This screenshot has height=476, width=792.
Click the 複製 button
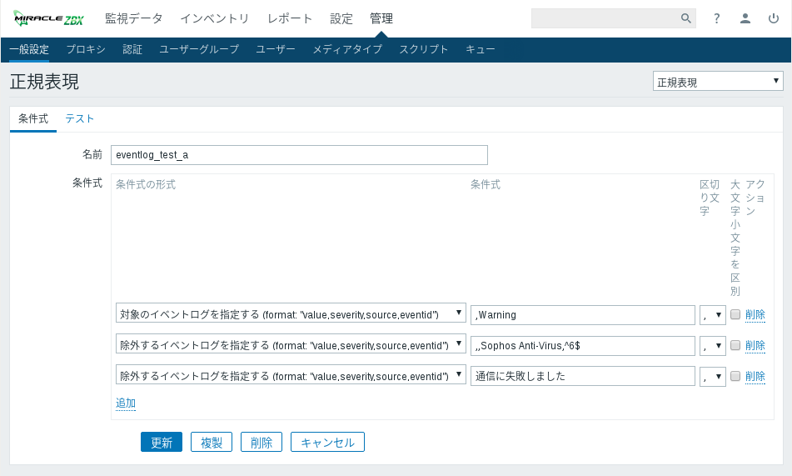(212, 443)
